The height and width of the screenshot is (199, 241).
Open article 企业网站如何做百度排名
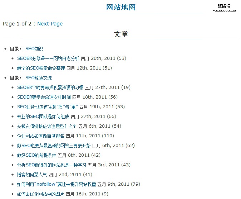(40, 136)
